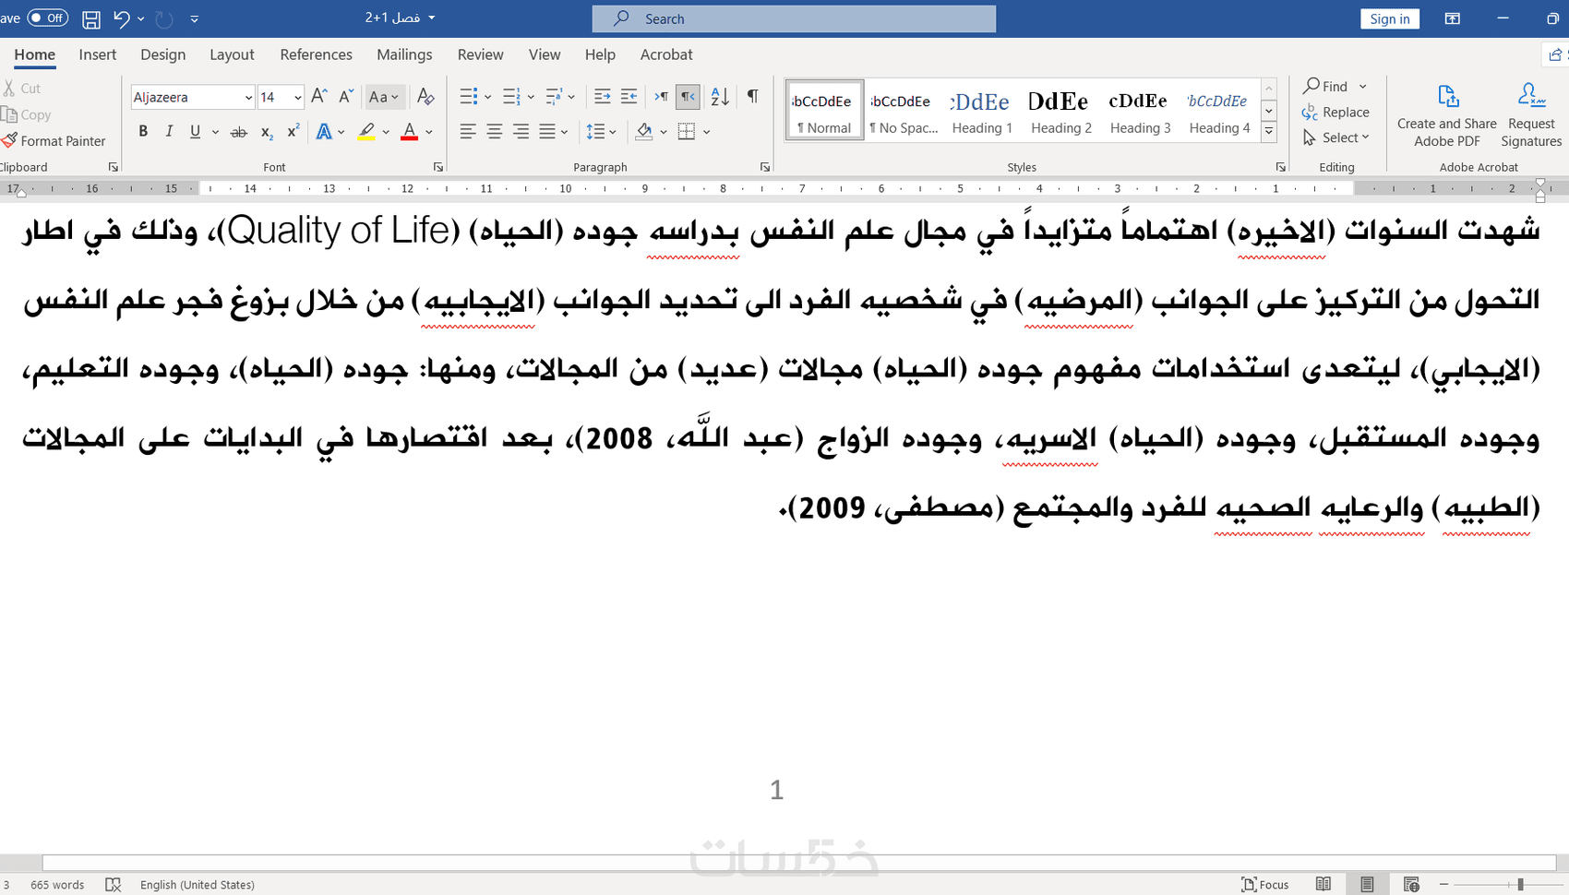Screen dimensions: 1569x895
Task: Select Print Layout view
Action: click(x=1367, y=884)
